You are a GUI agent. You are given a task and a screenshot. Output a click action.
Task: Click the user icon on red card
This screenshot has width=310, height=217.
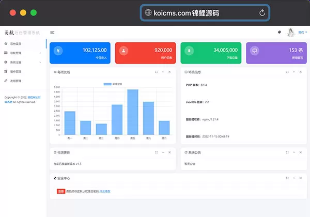123,51
